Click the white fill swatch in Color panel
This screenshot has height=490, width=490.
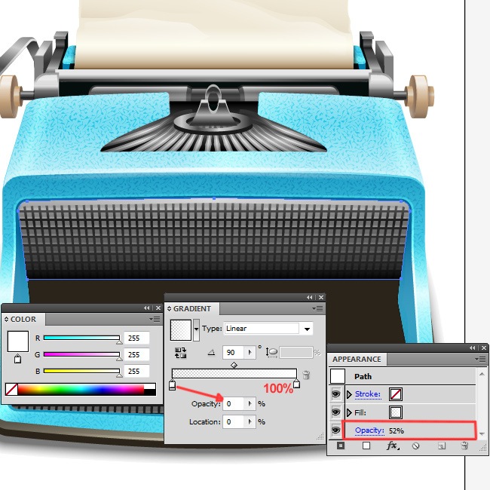pyautogui.click(x=18, y=341)
